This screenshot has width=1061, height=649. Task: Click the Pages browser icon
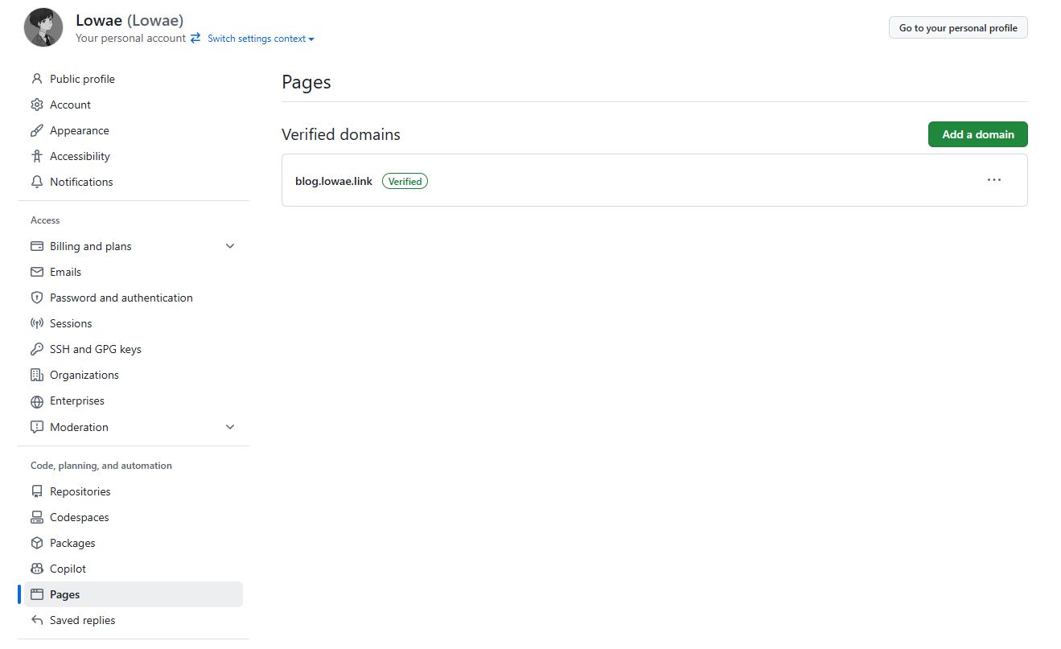coord(37,594)
